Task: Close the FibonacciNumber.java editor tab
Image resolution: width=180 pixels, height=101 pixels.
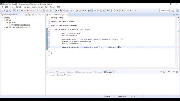Action: [67, 15]
